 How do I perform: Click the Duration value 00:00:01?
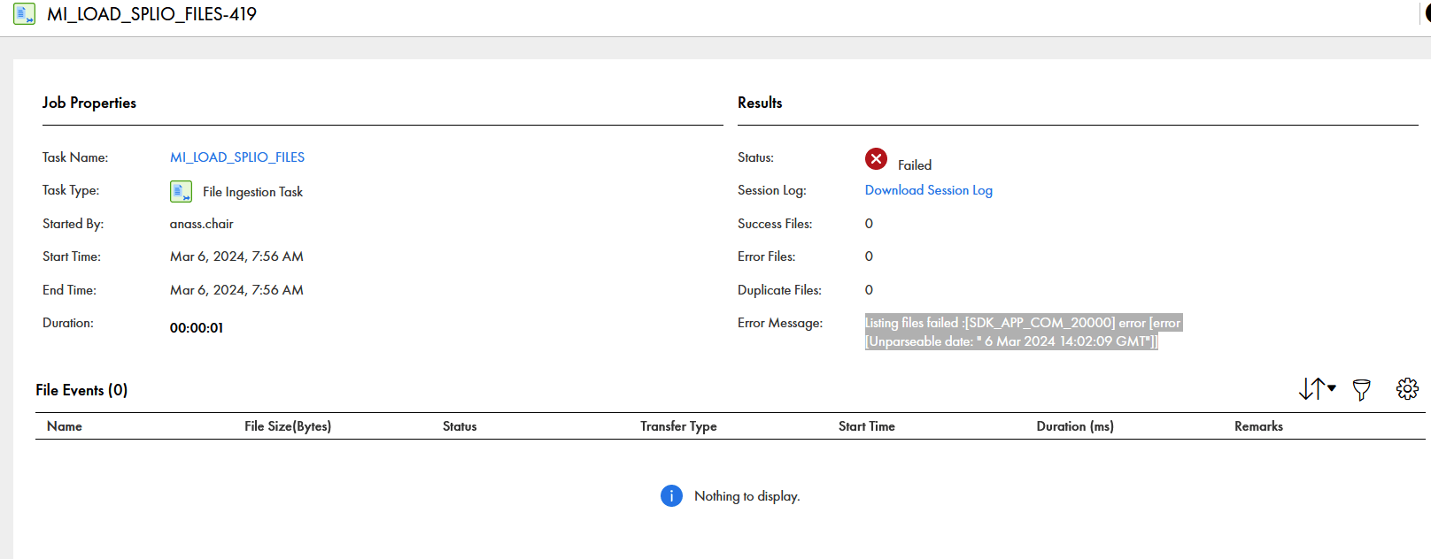pyautogui.click(x=197, y=328)
